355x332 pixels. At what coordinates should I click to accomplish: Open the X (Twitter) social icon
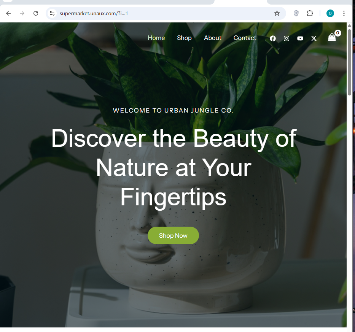pyautogui.click(x=314, y=38)
